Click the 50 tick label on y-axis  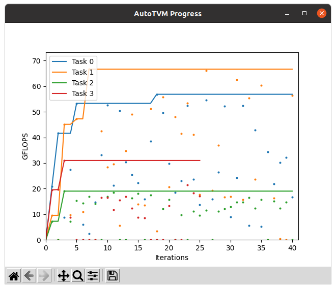(37, 112)
